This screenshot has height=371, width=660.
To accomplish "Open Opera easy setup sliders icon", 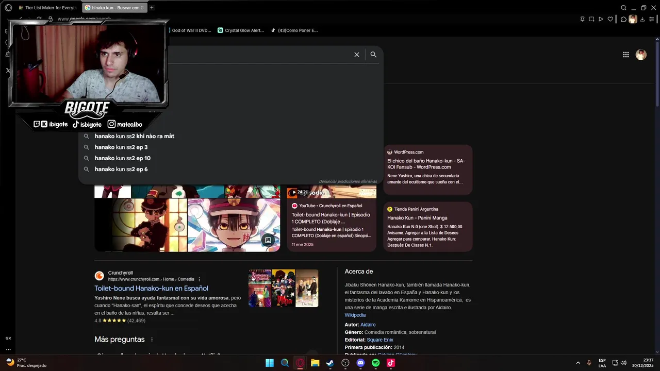I will point(653,19).
